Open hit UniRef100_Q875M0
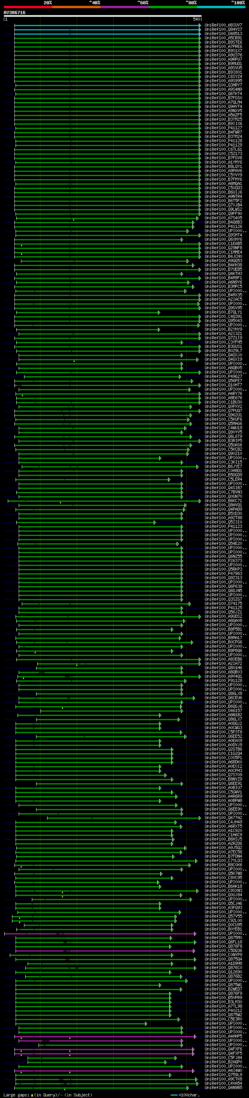This screenshot has width=249, height=1098. point(223,937)
